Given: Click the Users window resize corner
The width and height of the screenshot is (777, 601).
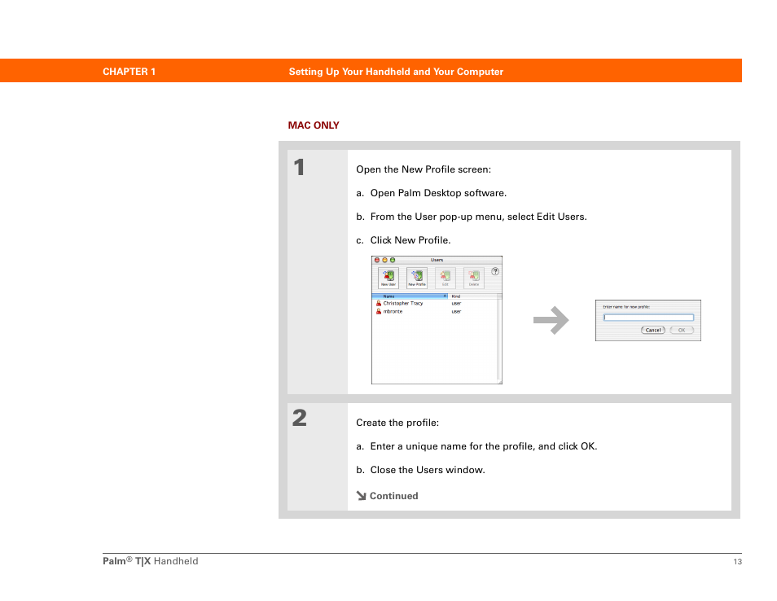Looking at the screenshot, I should coord(499,381).
